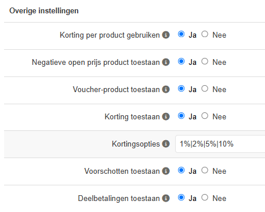Click info icon next to Korting per product gebruiken

pyautogui.click(x=166, y=35)
